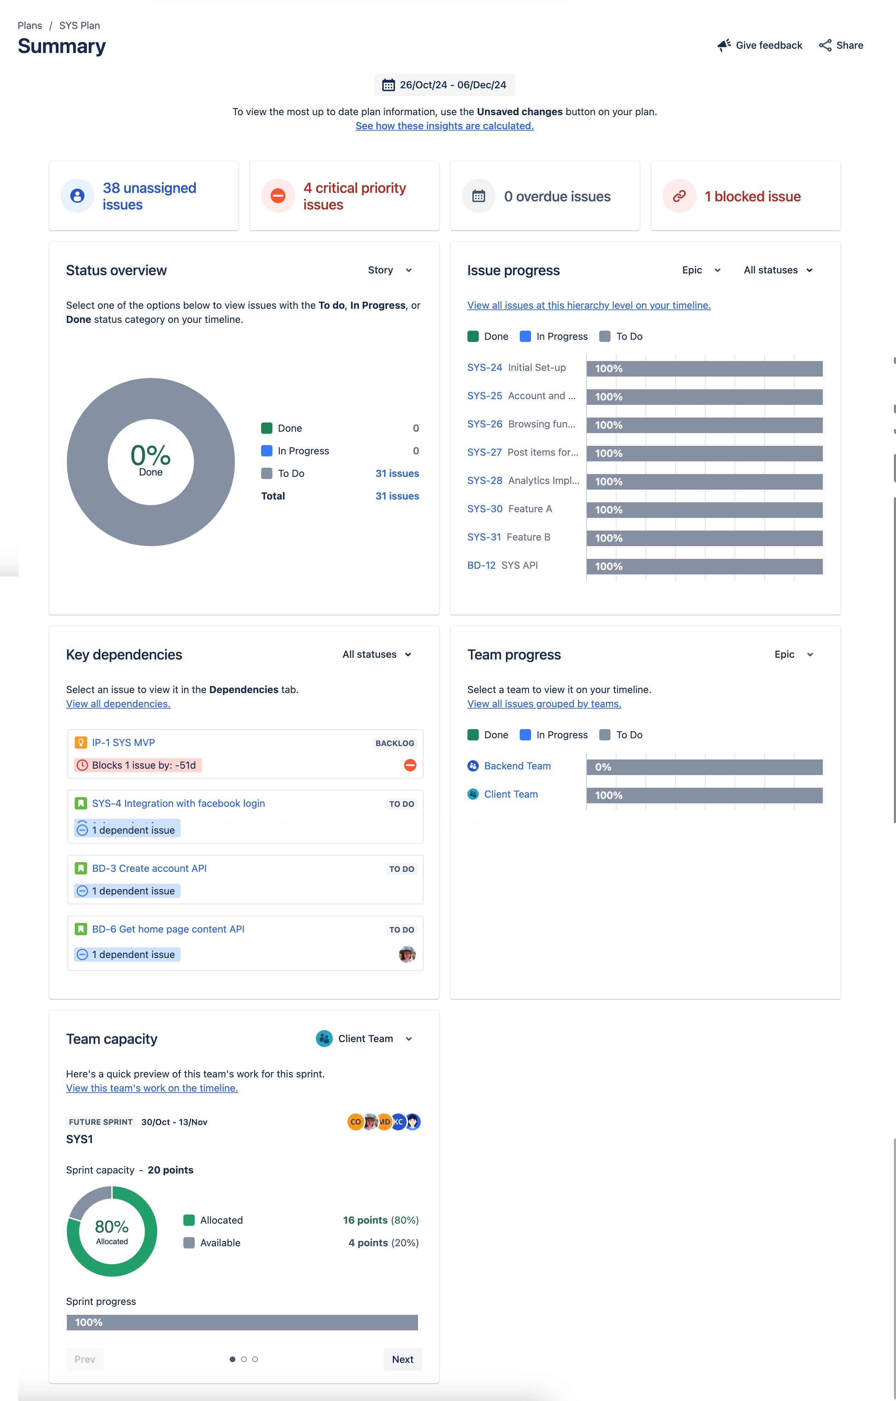Click the Share icon
This screenshot has height=1401, width=896.
[x=826, y=45]
